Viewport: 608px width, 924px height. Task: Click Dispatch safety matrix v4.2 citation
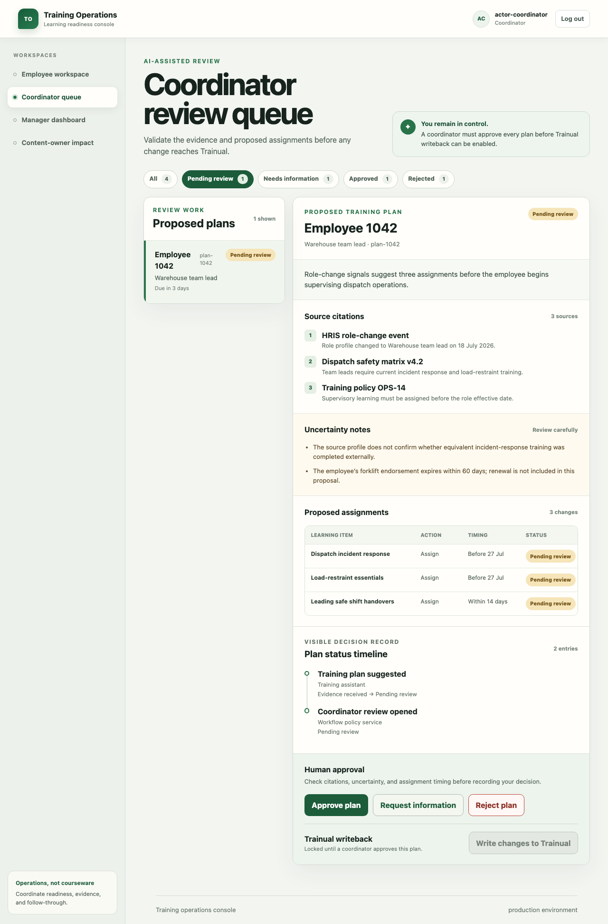coord(372,361)
